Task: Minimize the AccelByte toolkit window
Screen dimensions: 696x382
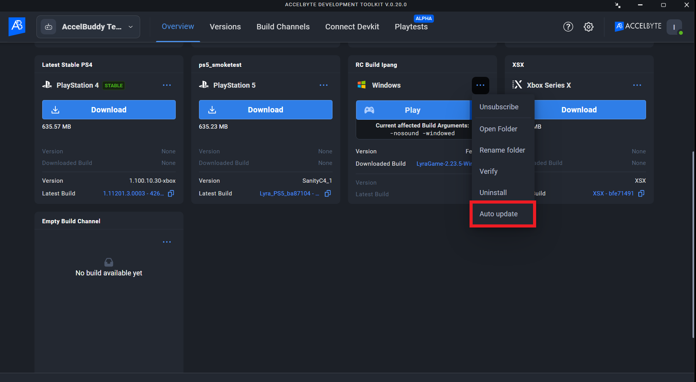Action: pos(640,5)
